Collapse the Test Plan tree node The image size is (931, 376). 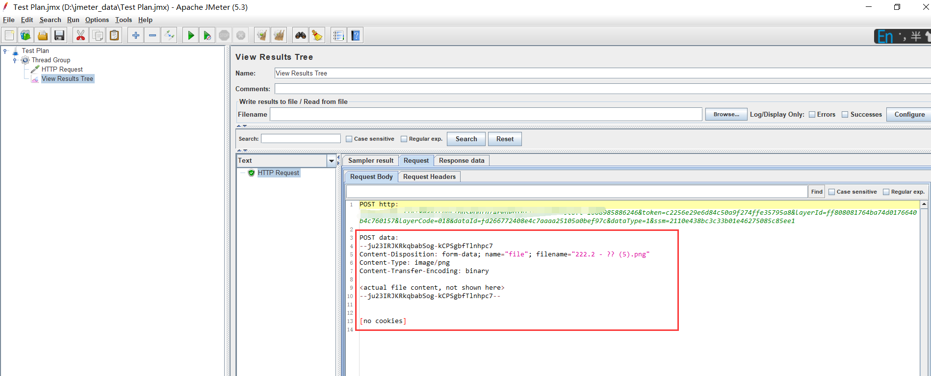click(x=5, y=50)
